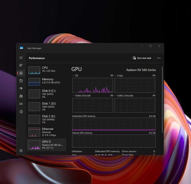This screenshot has width=191, height=184.
Task: Select the Ethernet performance item
Action: click(46, 132)
